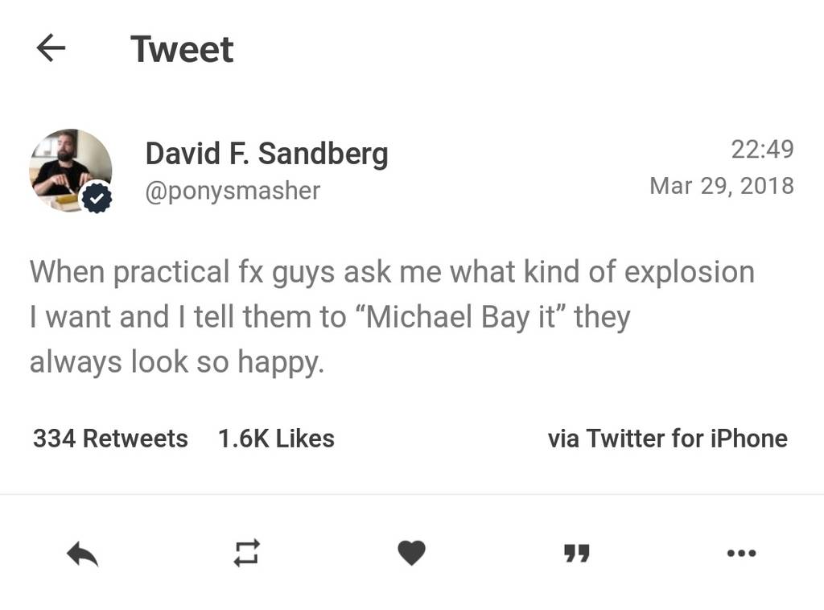Click the verified badge on the avatar
The image size is (824, 610).
pyautogui.click(x=97, y=198)
